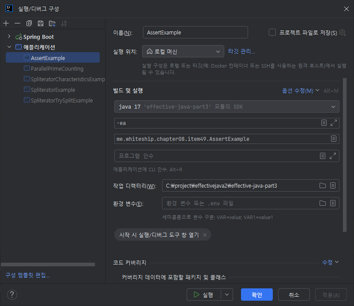Click the save configuration disk icon
This screenshot has width=354, height=306.
tap(41, 23)
